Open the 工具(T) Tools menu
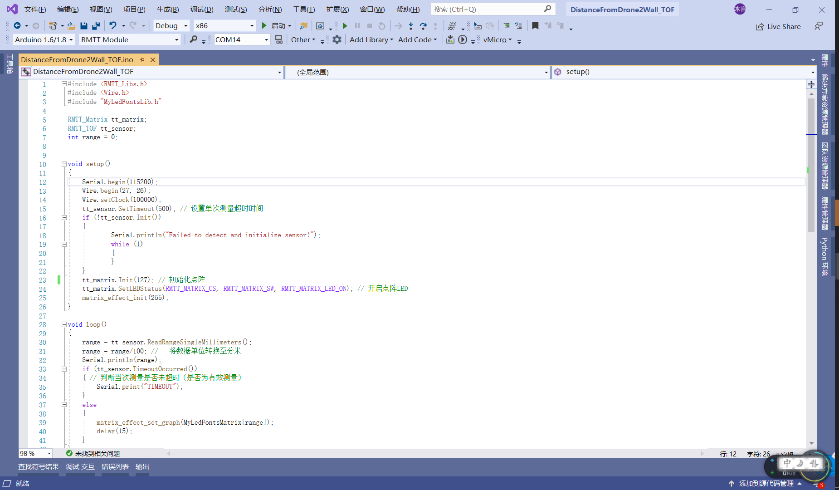839x490 pixels. click(304, 9)
